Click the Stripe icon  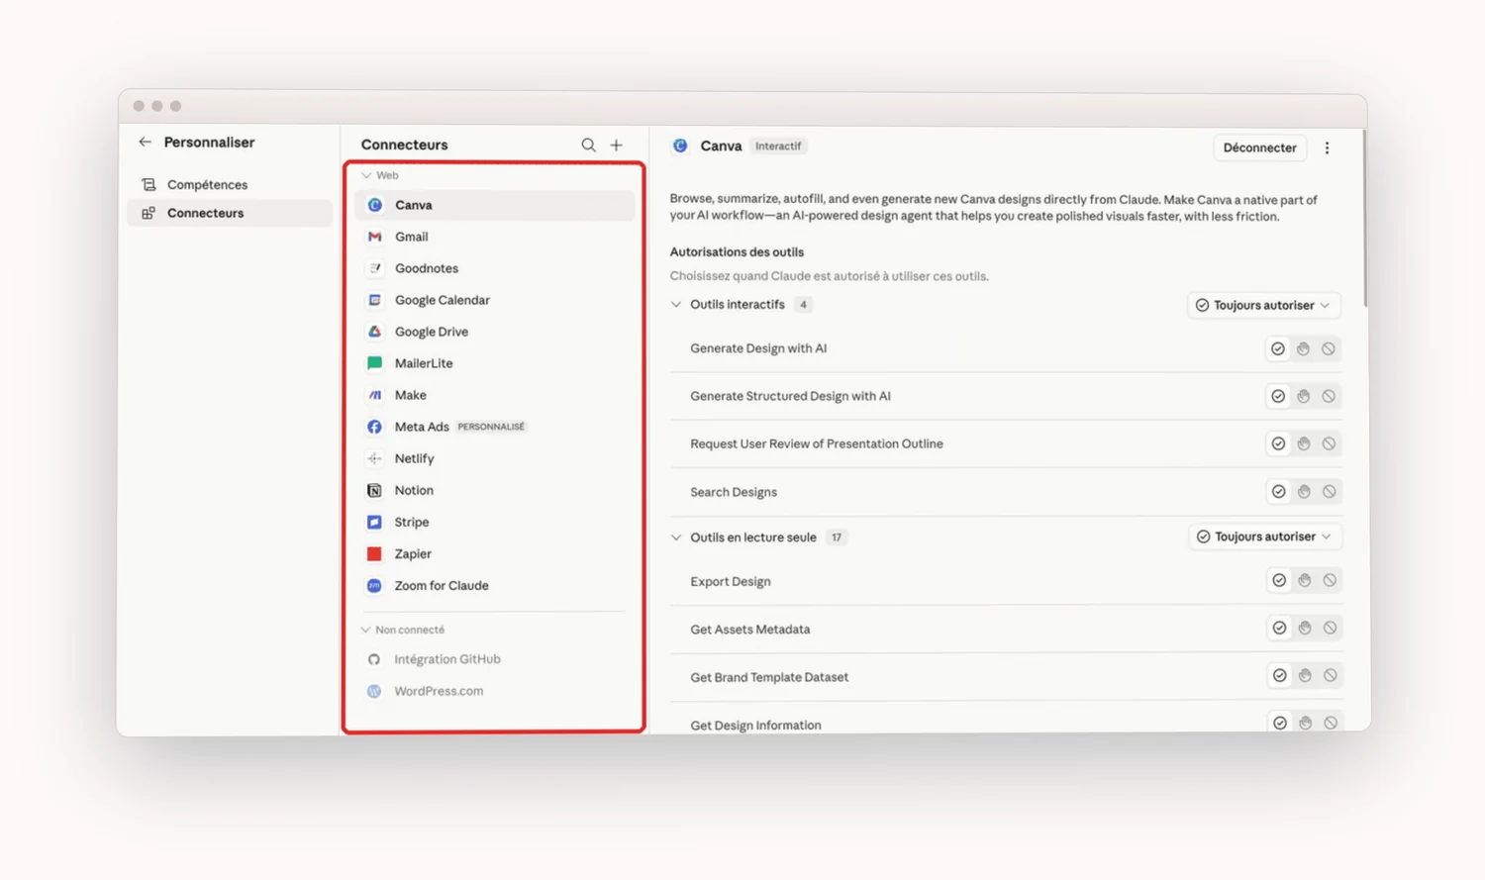(374, 522)
